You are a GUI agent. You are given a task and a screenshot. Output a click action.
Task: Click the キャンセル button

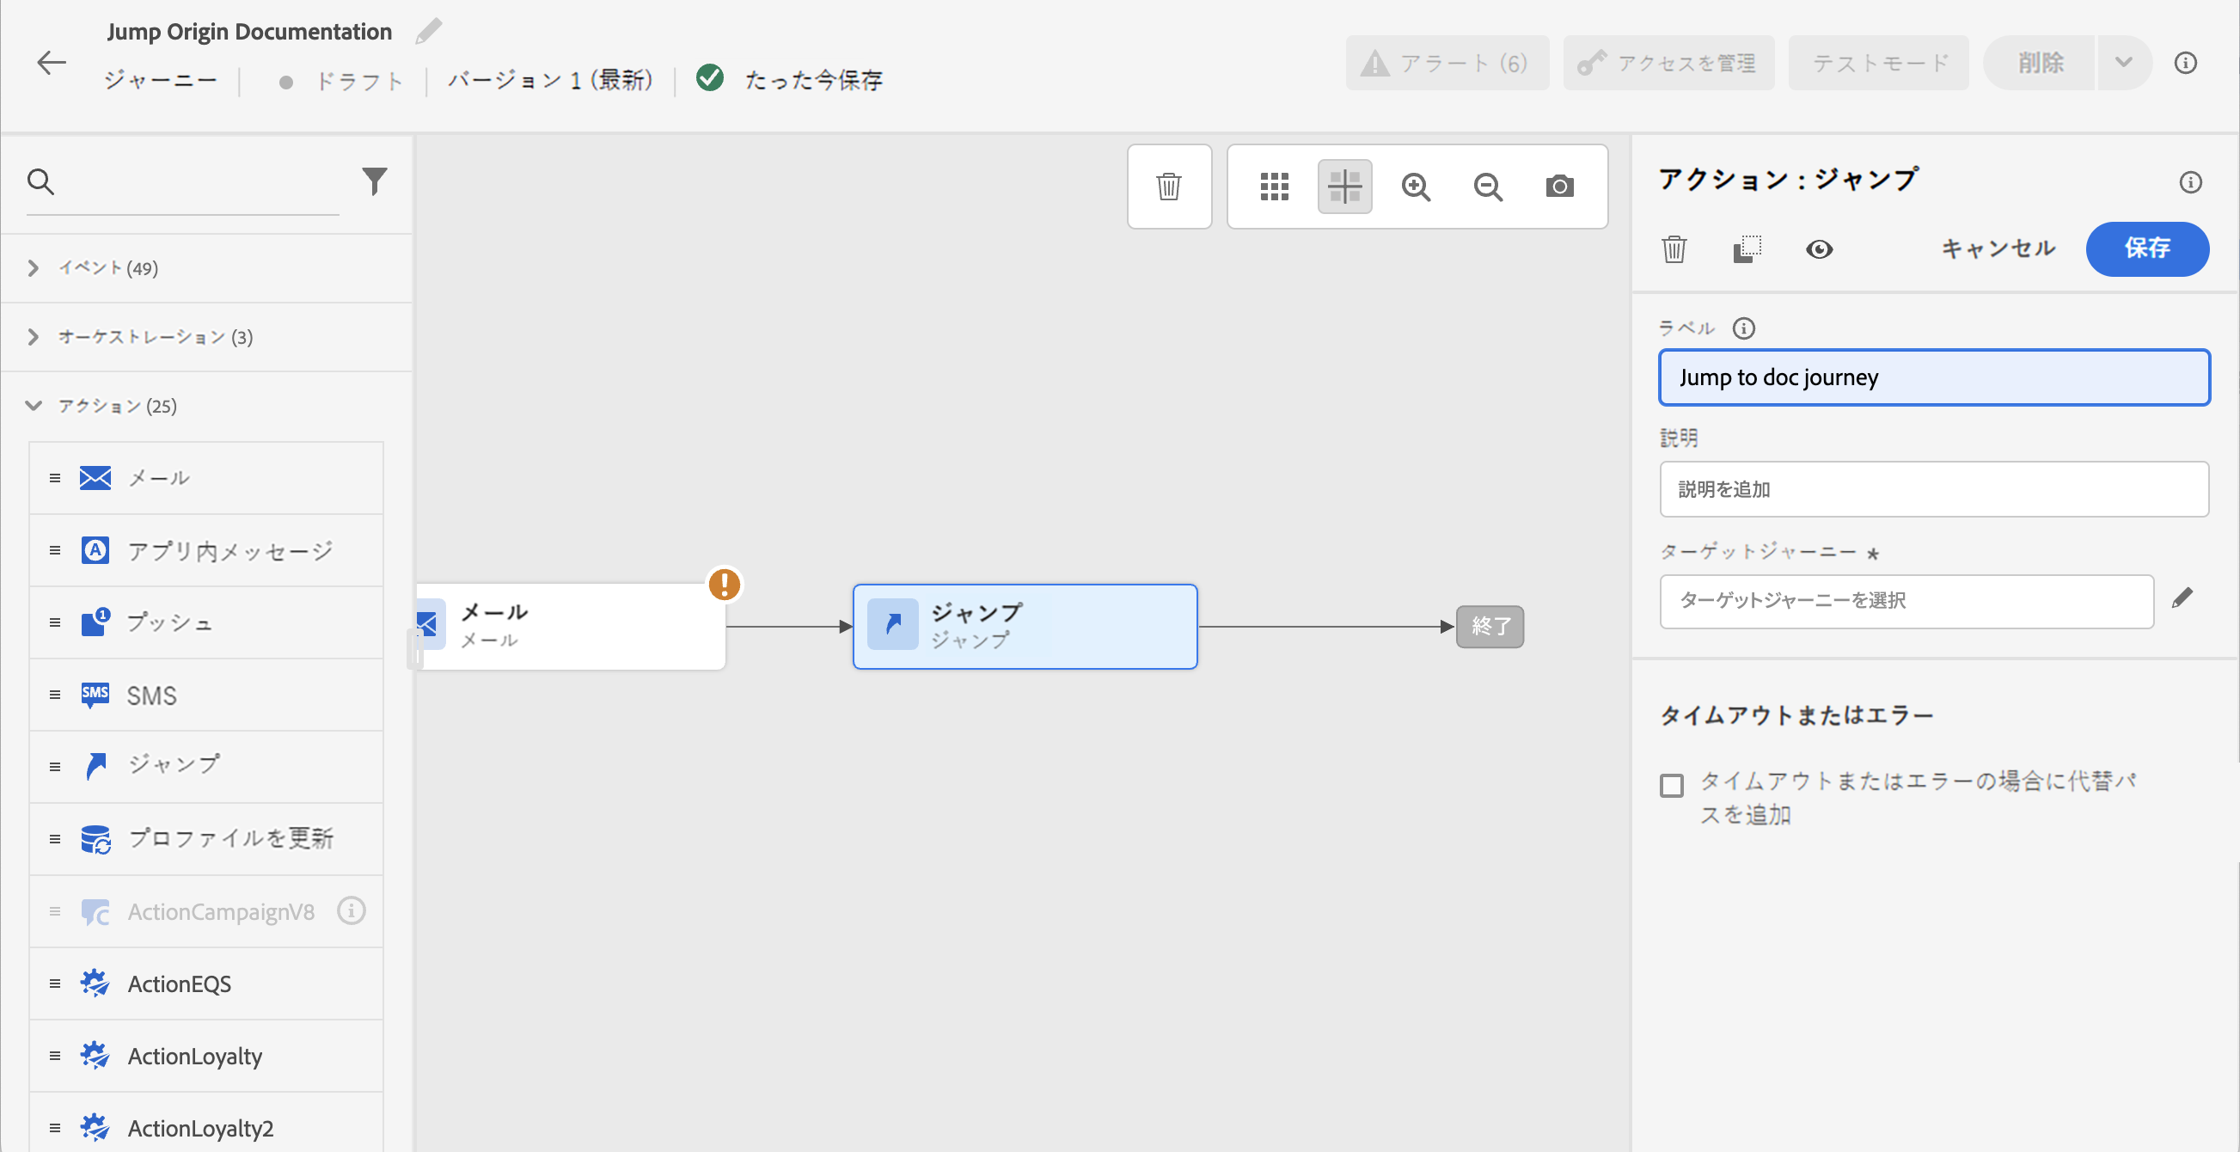click(x=1998, y=248)
